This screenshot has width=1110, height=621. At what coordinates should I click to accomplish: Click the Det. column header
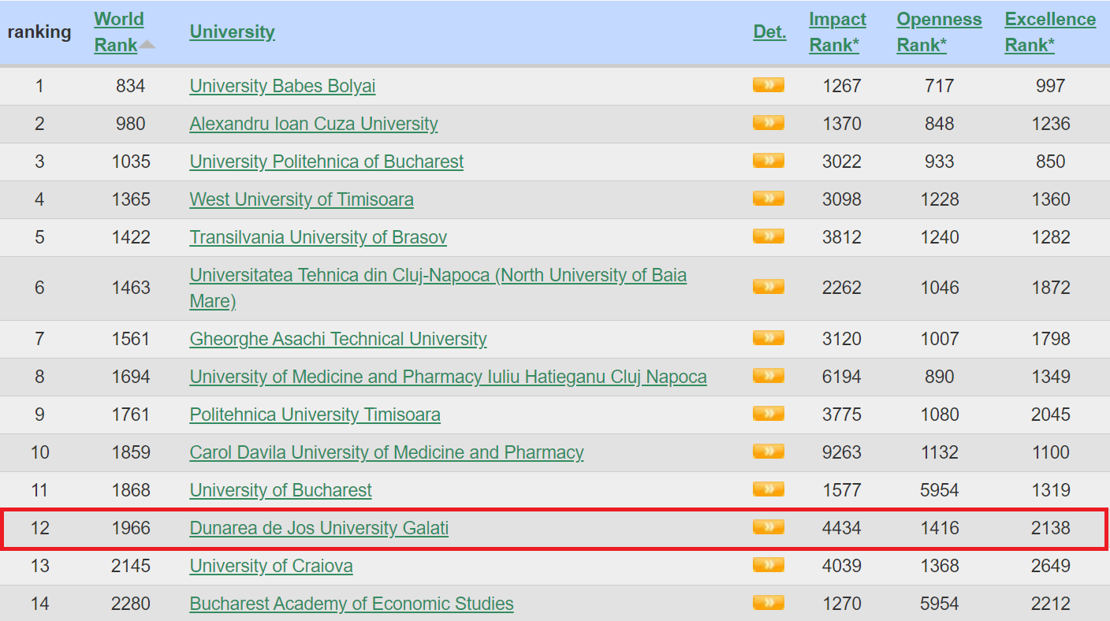coord(769,32)
